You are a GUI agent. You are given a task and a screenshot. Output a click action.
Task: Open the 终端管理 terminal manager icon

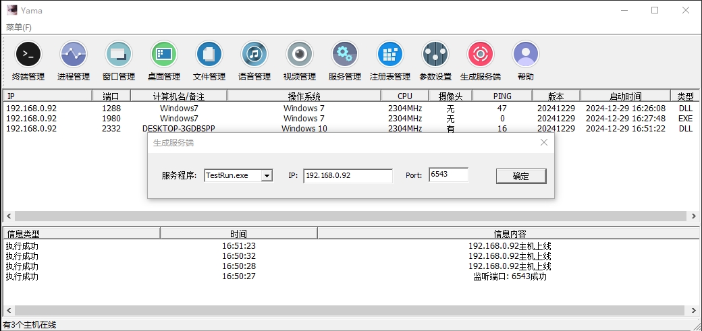[x=28, y=54]
